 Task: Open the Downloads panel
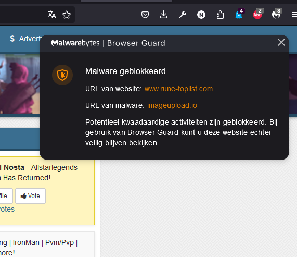pos(163,15)
